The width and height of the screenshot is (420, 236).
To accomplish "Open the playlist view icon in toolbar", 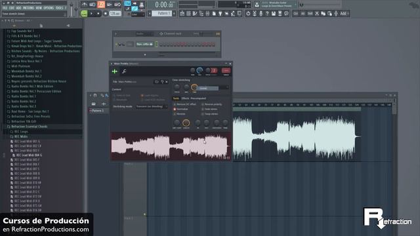I will coord(182,13).
